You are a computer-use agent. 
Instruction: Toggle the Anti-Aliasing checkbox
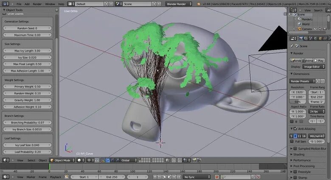tap(295, 129)
